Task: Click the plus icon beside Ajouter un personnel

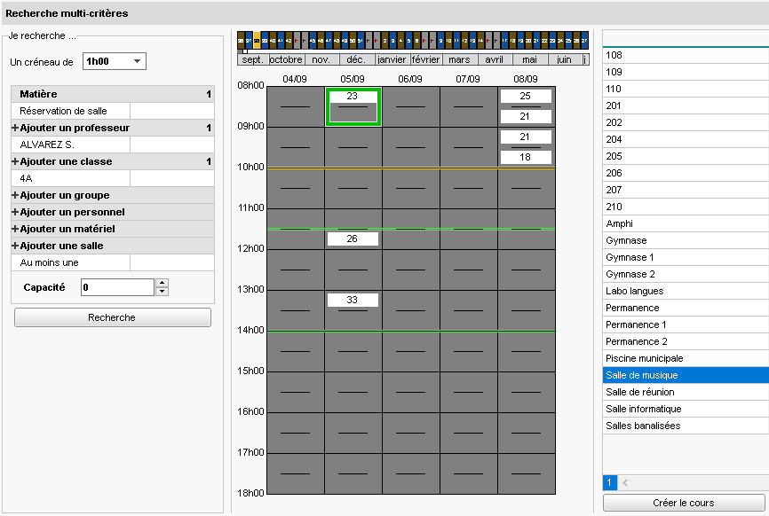Action: pyautogui.click(x=15, y=212)
